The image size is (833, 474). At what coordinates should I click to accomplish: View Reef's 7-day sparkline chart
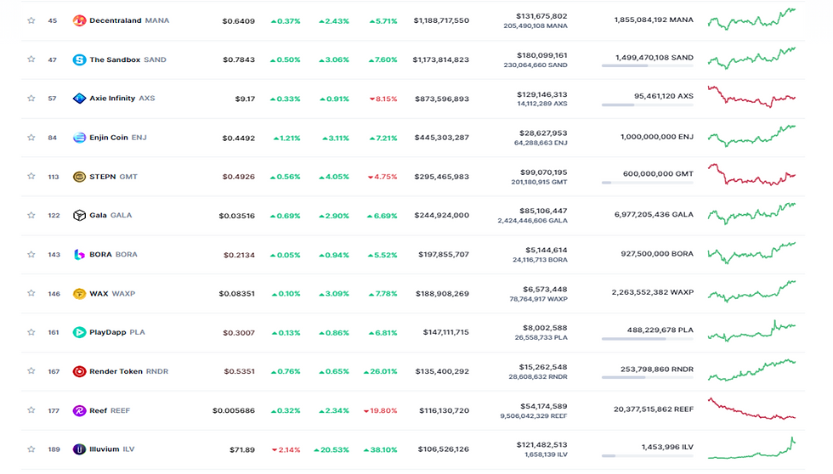pos(751,409)
